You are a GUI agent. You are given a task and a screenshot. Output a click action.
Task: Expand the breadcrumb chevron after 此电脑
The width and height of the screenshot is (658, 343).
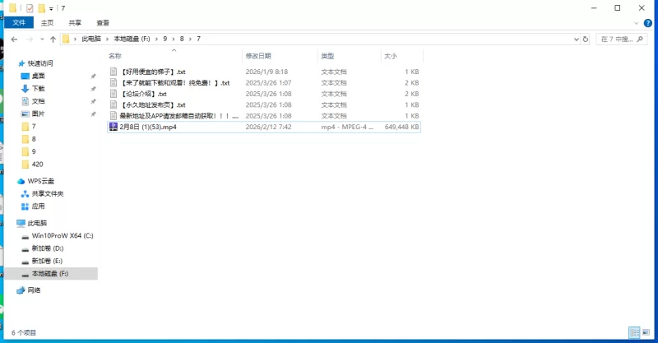108,39
